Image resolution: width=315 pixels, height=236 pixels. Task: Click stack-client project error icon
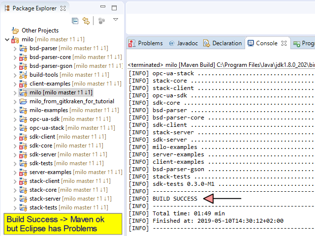click(x=23, y=181)
